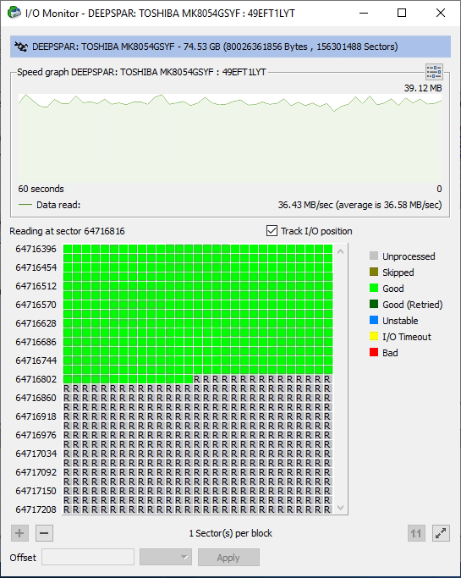Click the scroll down arrow of sector map
The width and height of the screenshot is (461, 578).
click(341, 508)
